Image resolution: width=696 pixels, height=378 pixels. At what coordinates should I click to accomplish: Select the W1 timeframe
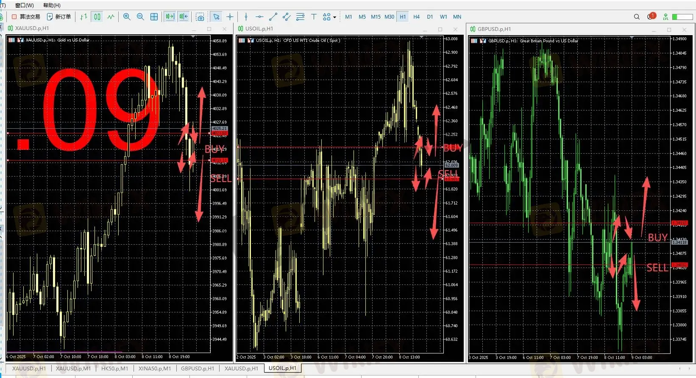pos(443,17)
